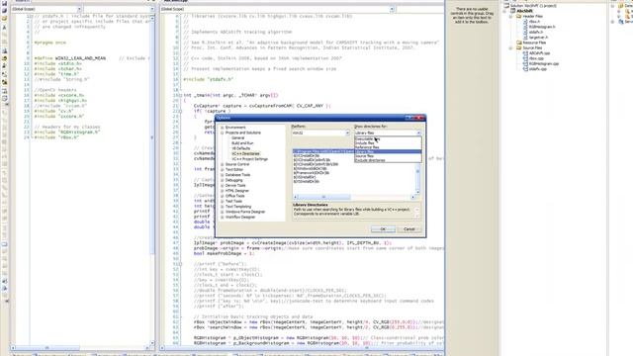633x356 pixels.
Task: Collapse the Projects and Solutions node
Action: [222, 133]
